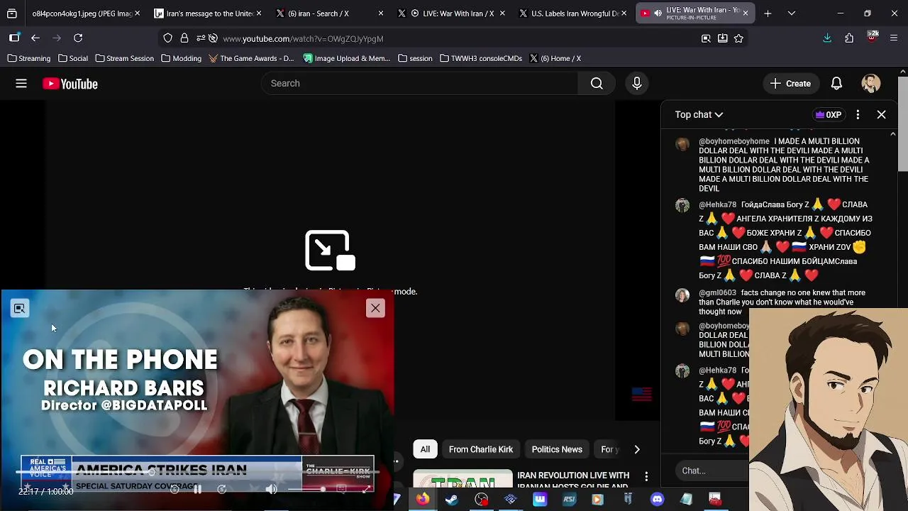Image resolution: width=908 pixels, height=511 pixels.
Task: Click the Create button
Action: coord(791,84)
